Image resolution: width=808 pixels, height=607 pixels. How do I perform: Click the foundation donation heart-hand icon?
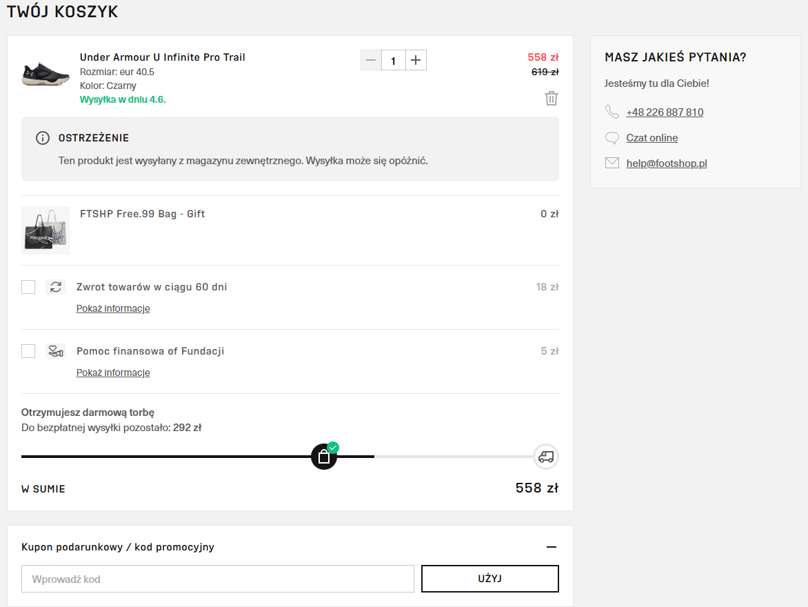pos(56,351)
